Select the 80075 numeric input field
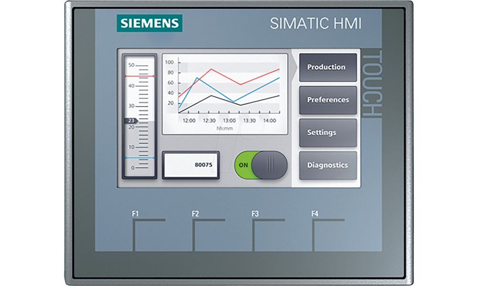 point(191,165)
